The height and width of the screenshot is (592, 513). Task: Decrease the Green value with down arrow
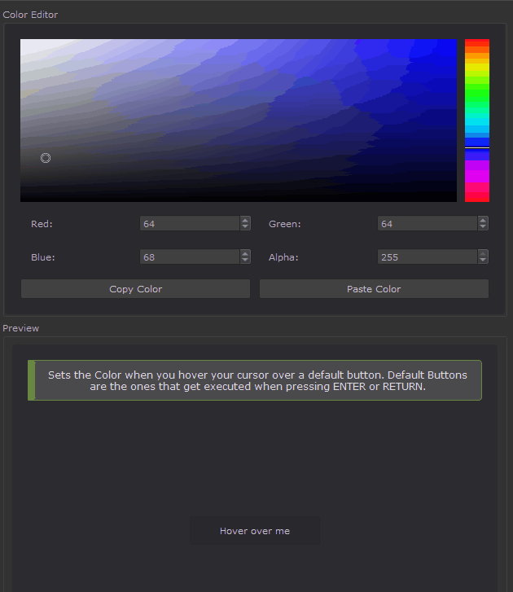click(x=483, y=227)
